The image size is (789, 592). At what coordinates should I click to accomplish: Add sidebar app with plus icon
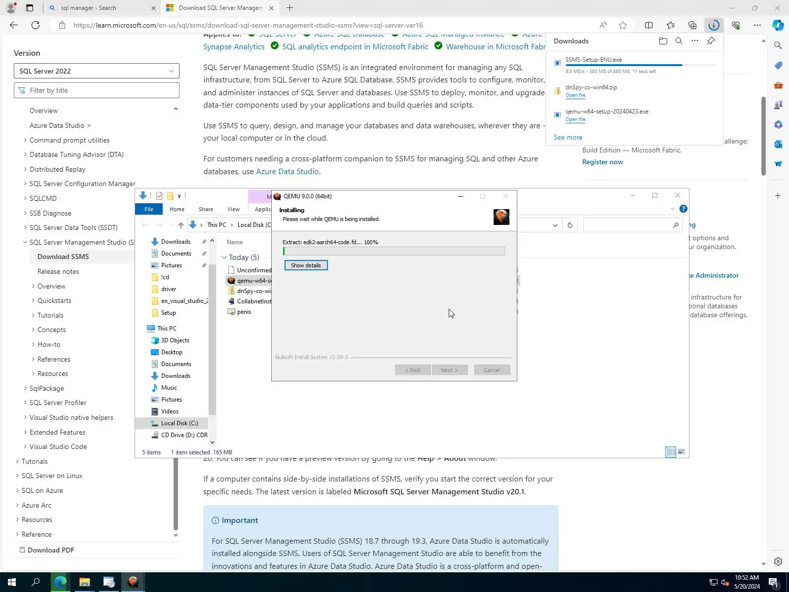[778, 196]
